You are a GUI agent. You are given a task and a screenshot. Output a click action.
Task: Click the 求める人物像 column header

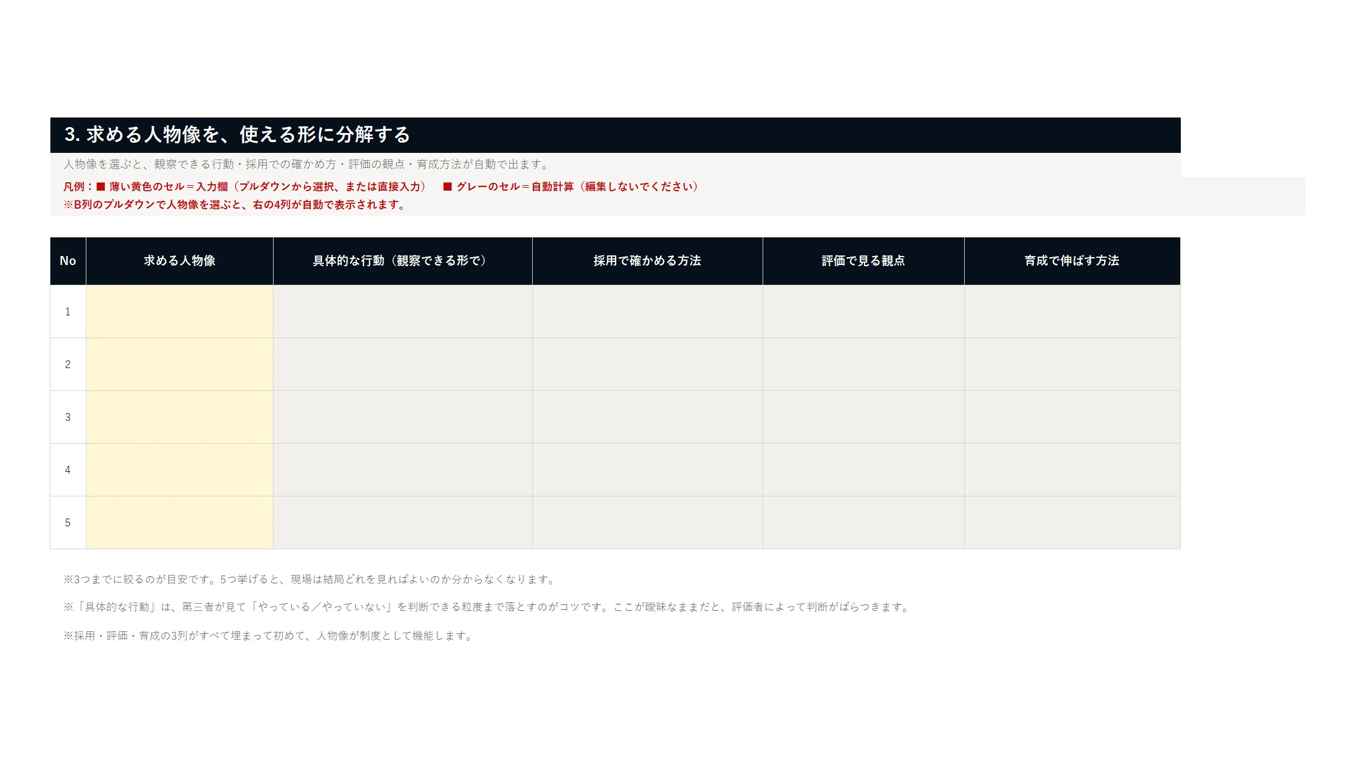pos(179,261)
